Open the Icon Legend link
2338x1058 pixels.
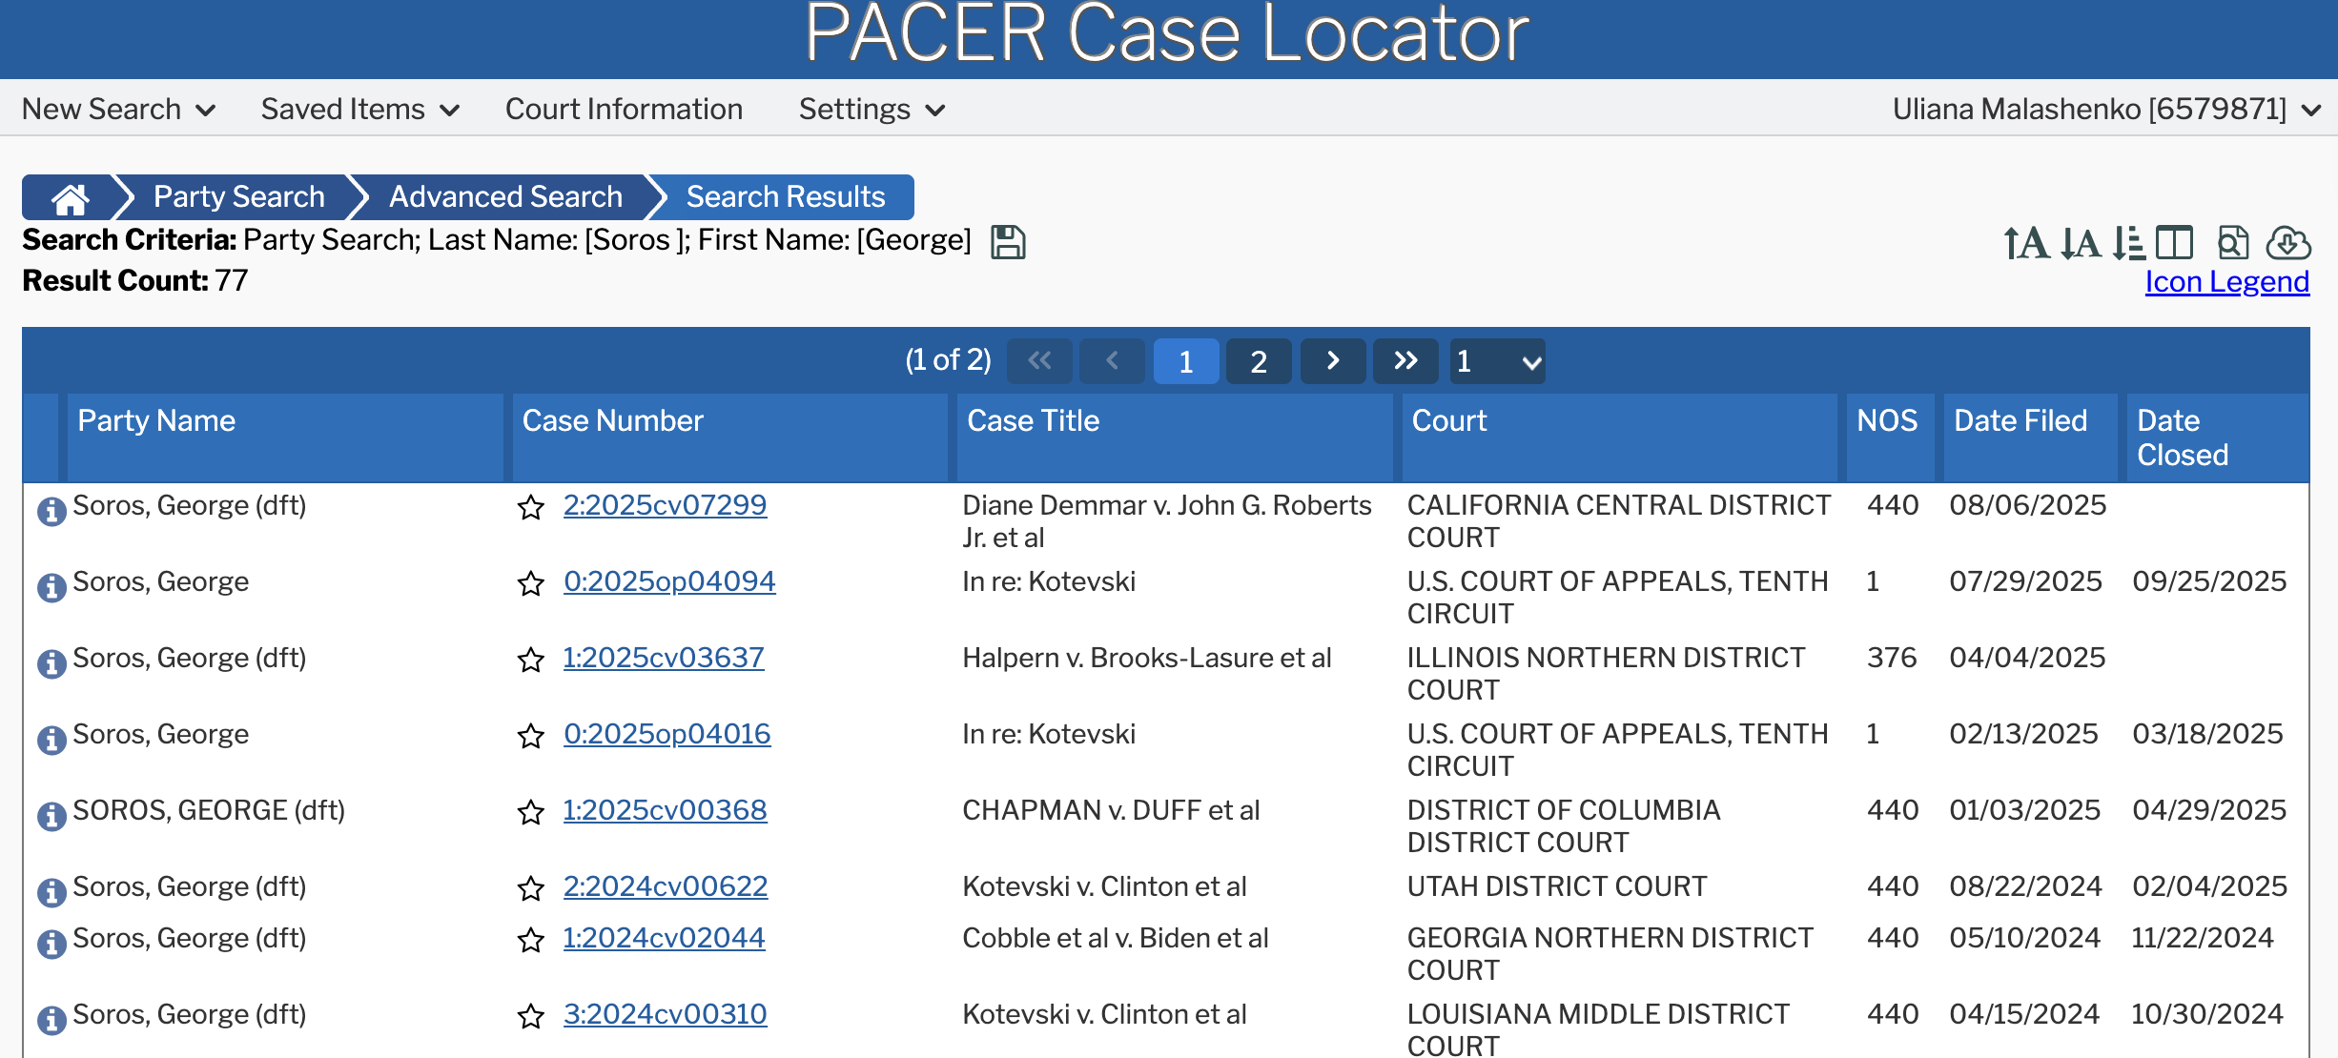click(x=2226, y=282)
